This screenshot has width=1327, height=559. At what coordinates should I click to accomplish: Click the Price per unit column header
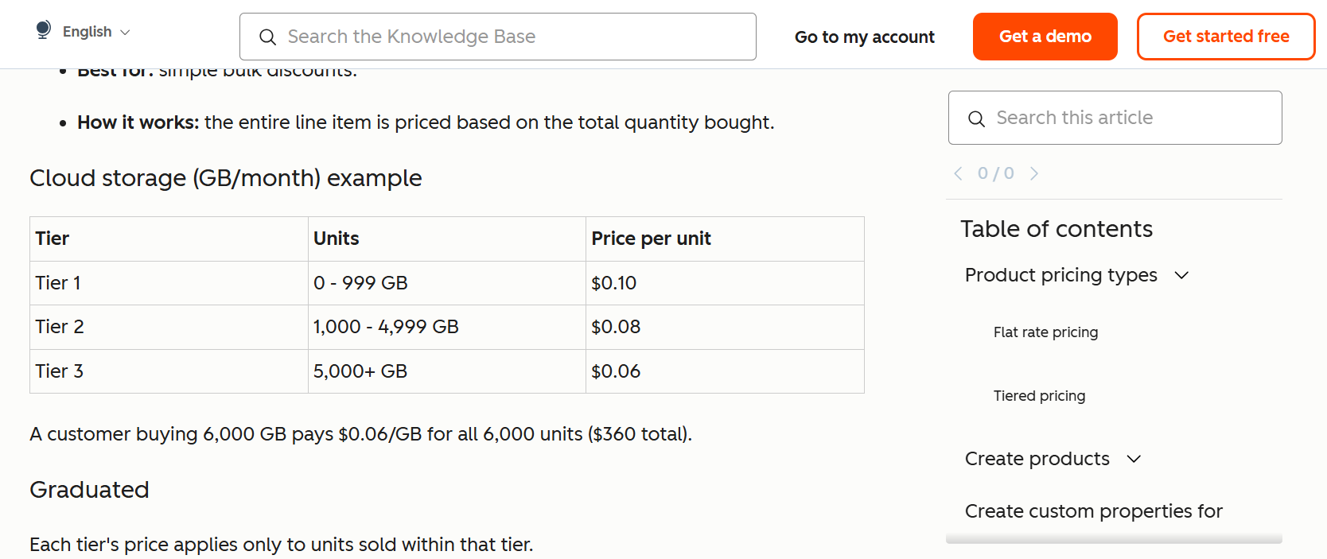(x=651, y=239)
